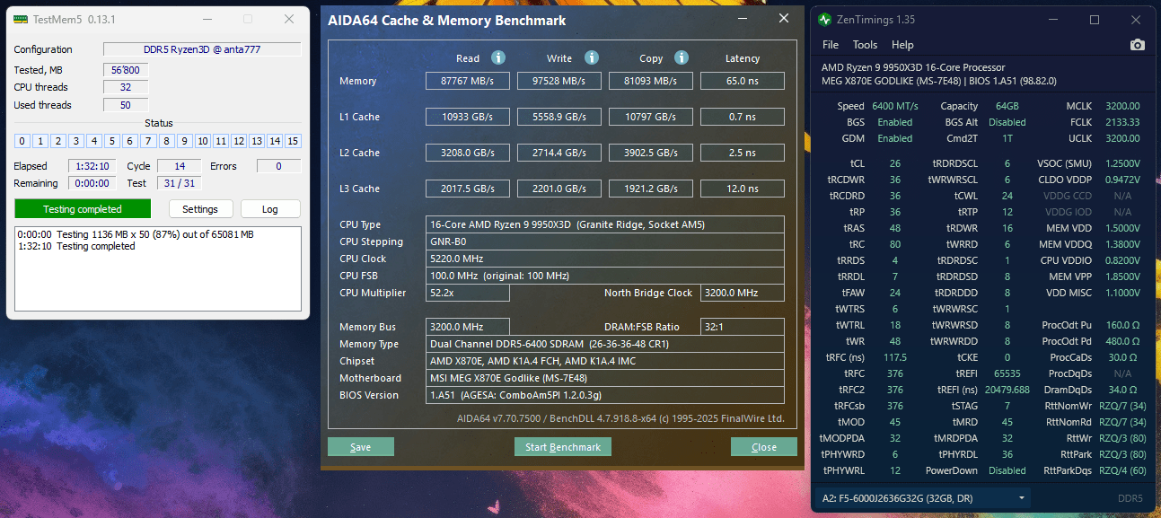1161x518 pixels.
Task: Click L1 Cache Read value 10933 GB/s
Action: click(468, 117)
